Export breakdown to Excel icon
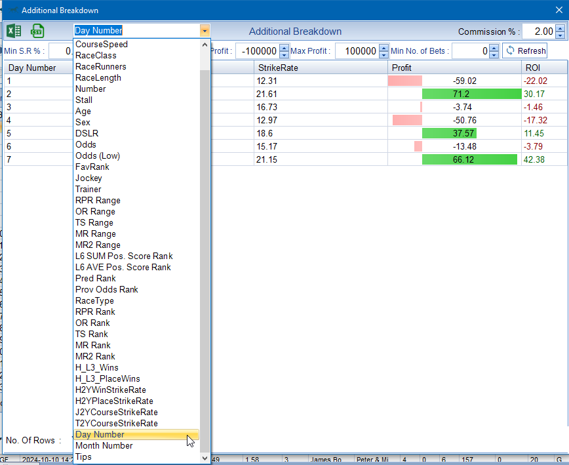This screenshot has height=465, width=569. (14, 31)
